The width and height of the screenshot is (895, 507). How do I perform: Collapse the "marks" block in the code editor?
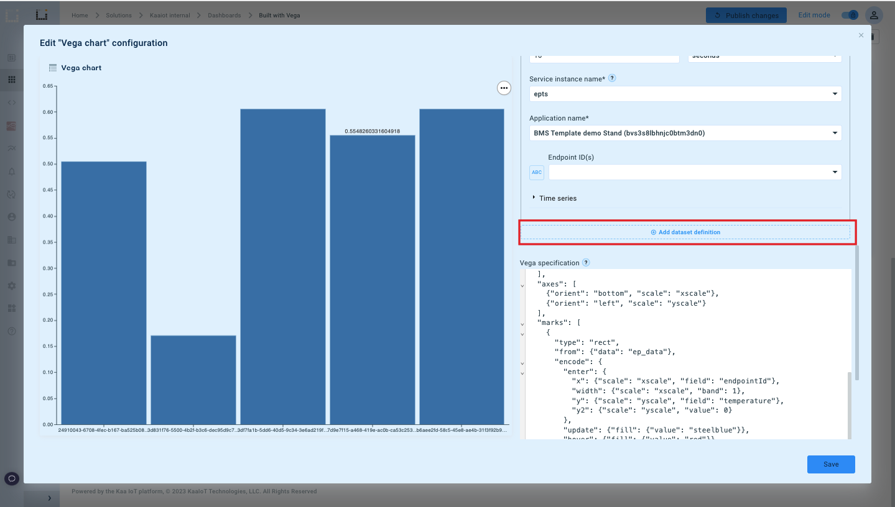[522, 324]
